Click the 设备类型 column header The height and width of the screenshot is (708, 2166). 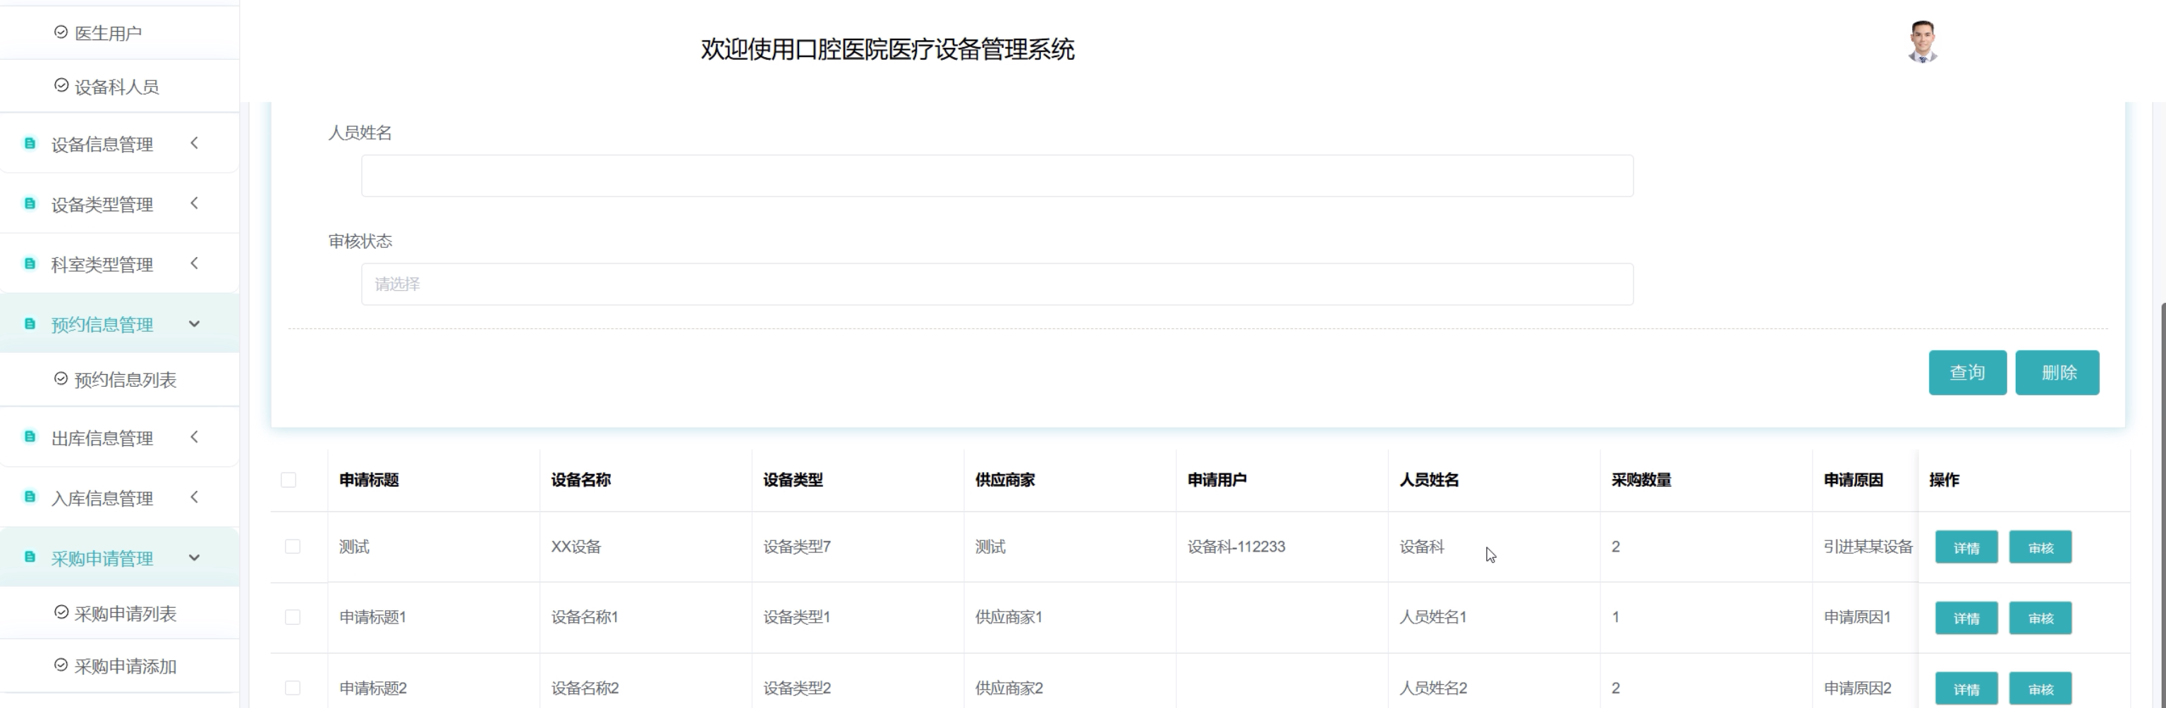(x=793, y=480)
